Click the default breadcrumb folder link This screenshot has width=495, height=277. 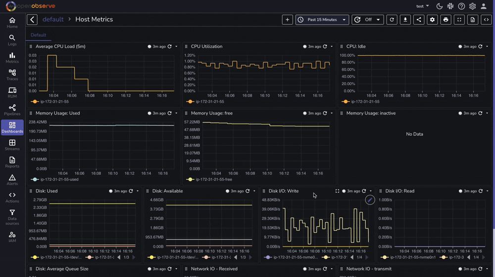pyautogui.click(x=53, y=20)
